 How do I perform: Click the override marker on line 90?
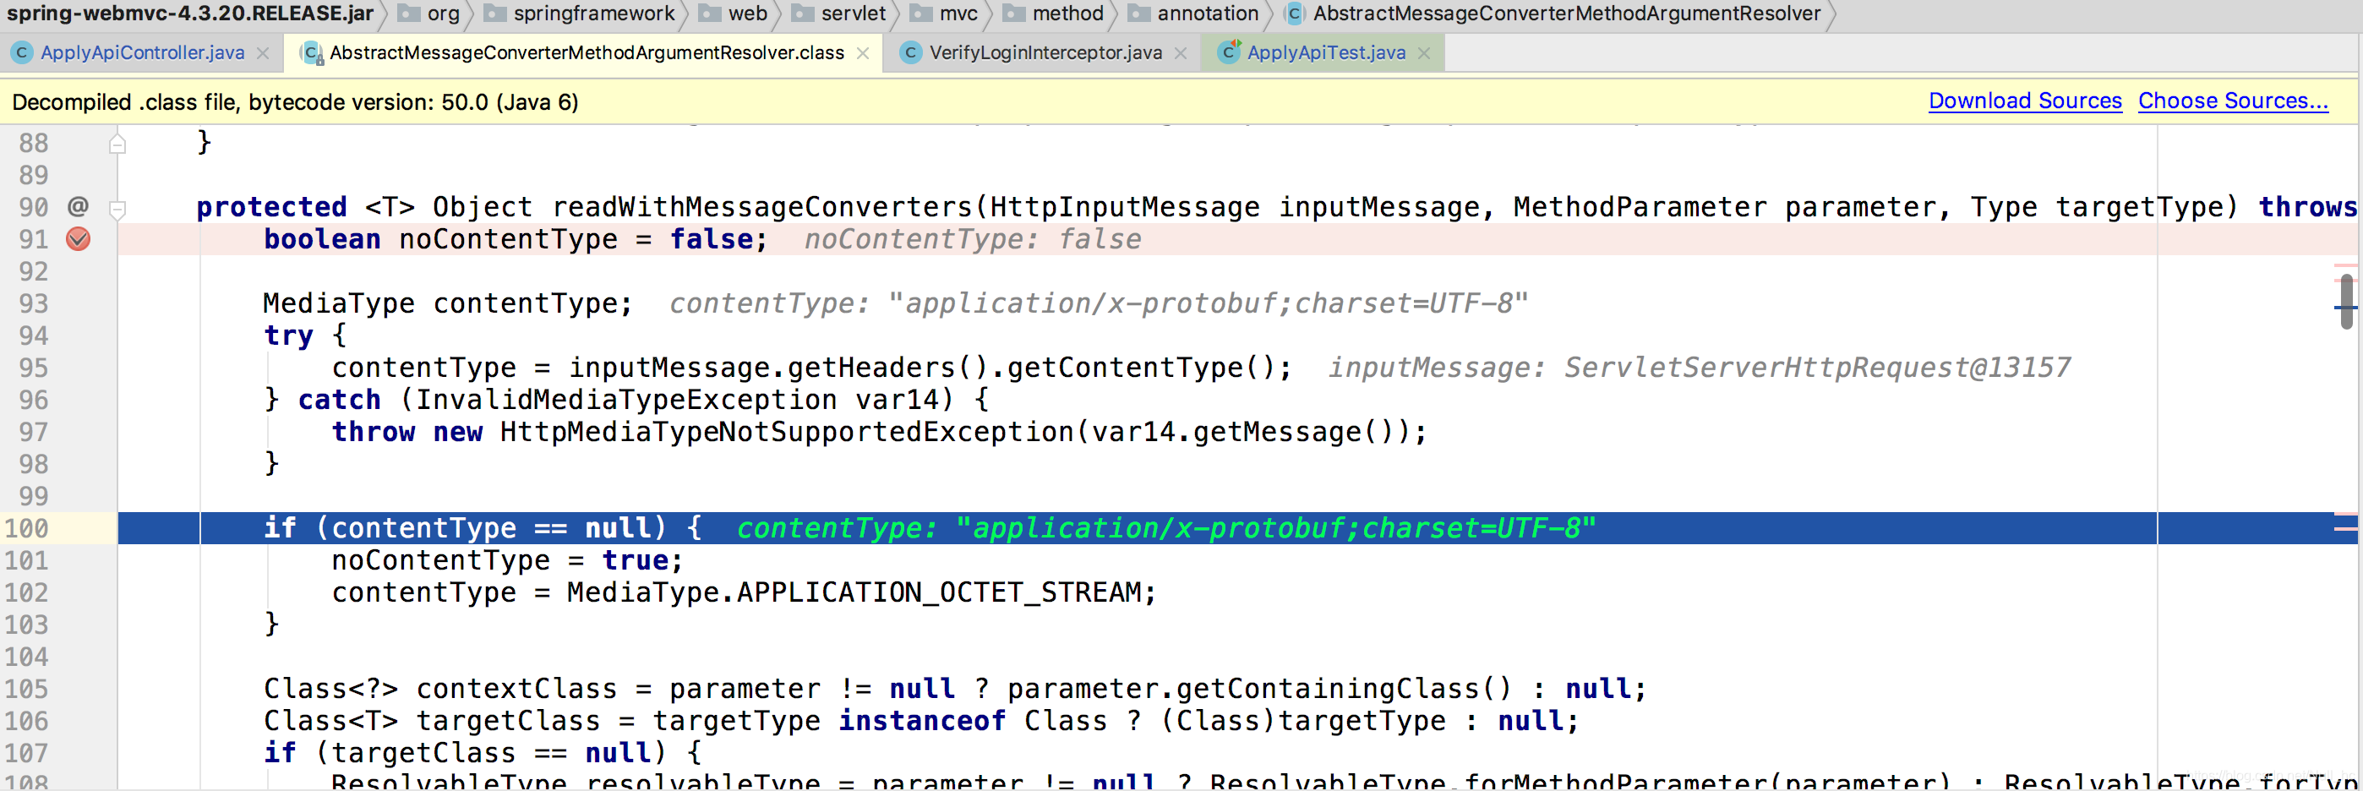pos(78,206)
